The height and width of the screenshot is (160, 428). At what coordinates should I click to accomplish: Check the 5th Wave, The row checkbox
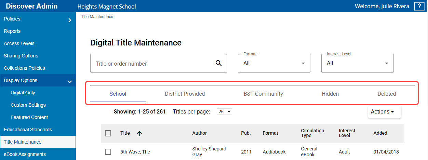(108, 152)
